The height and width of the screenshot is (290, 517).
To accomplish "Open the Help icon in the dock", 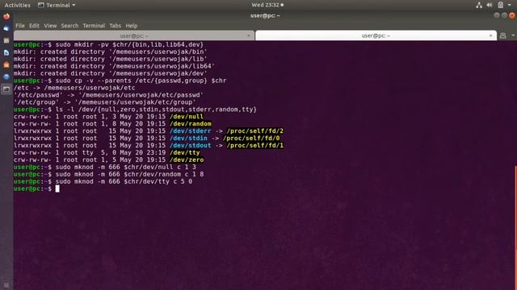I will (6, 77).
